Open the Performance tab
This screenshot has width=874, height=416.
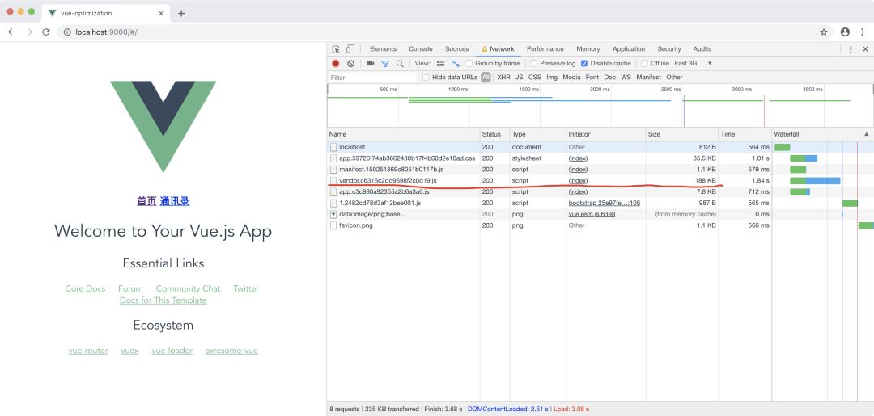pyautogui.click(x=545, y=49)
